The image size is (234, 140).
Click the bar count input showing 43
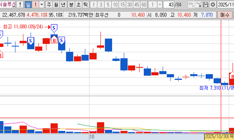169,5
